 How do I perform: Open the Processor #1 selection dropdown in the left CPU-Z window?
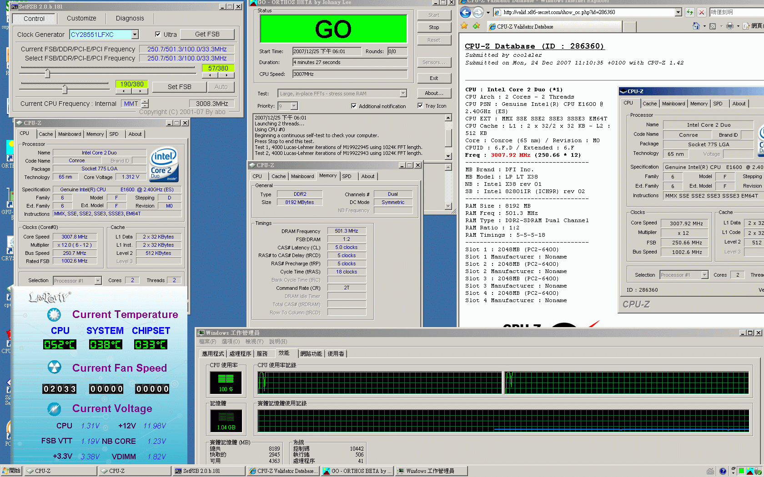(x=98, y=281)
